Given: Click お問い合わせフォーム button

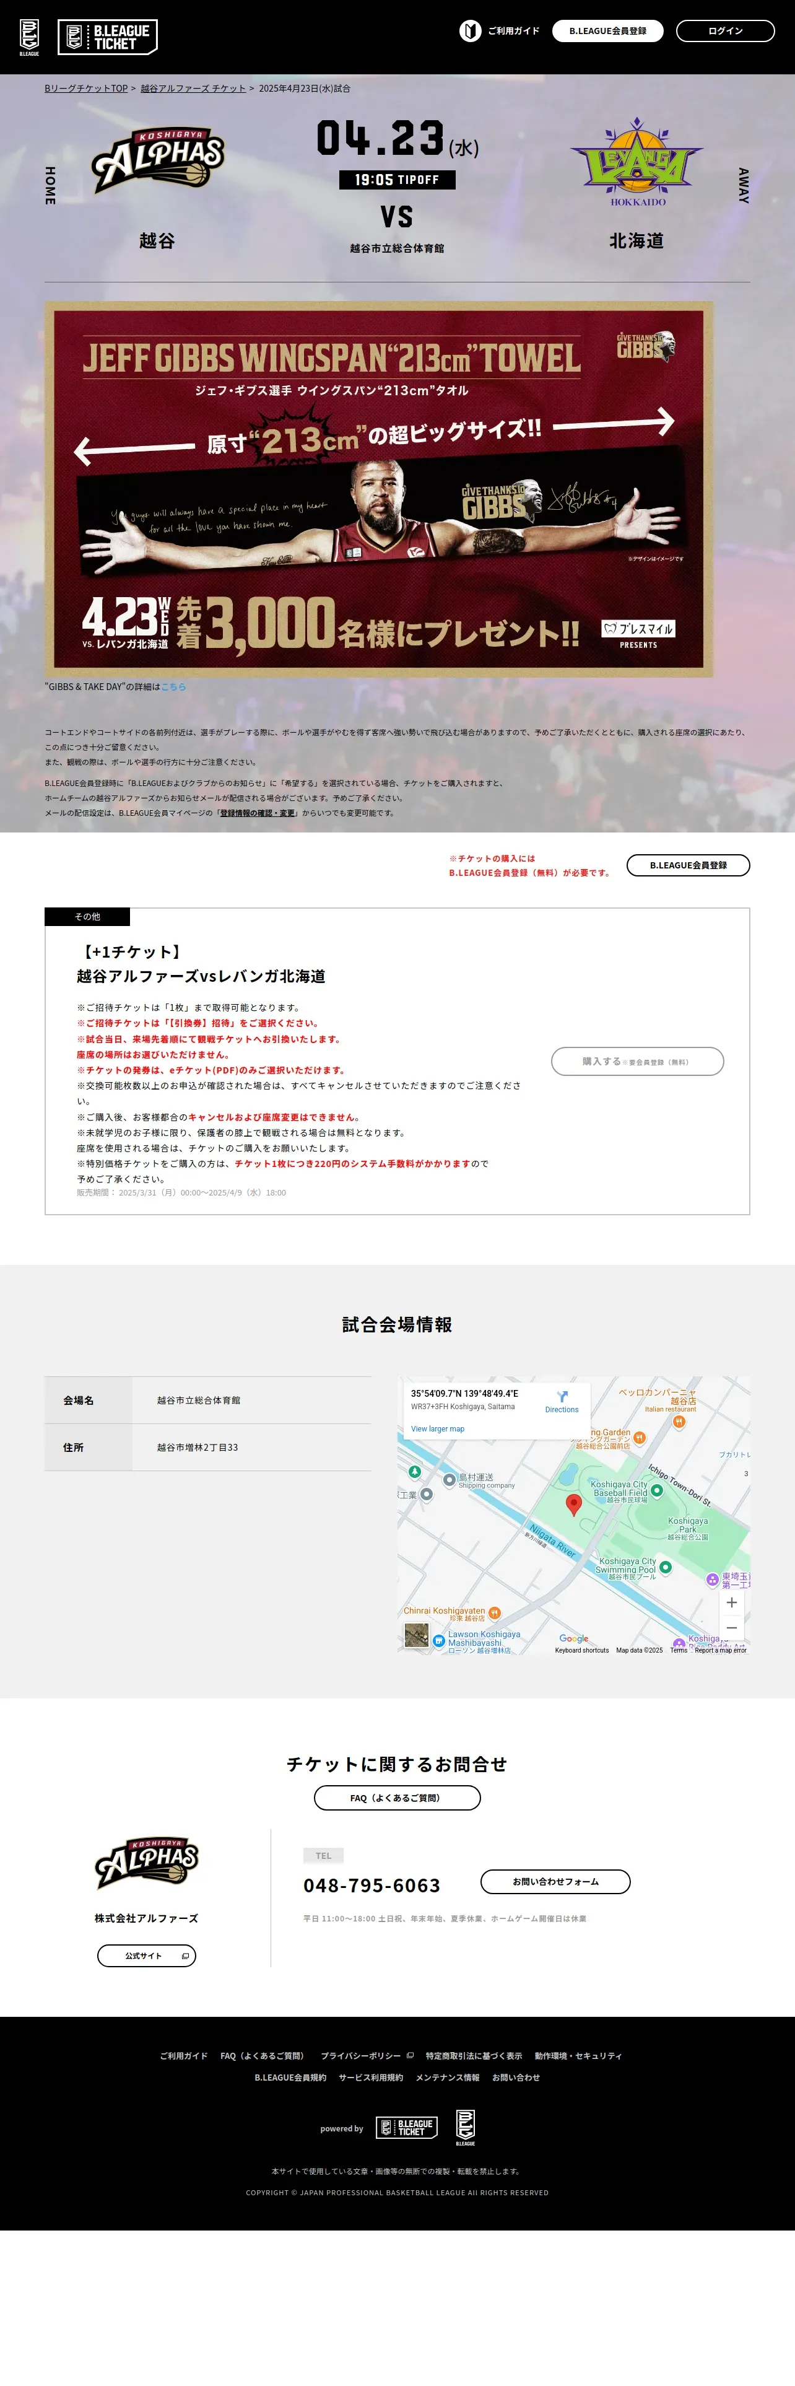Looking at the screenshot, I should point(555,1881).
